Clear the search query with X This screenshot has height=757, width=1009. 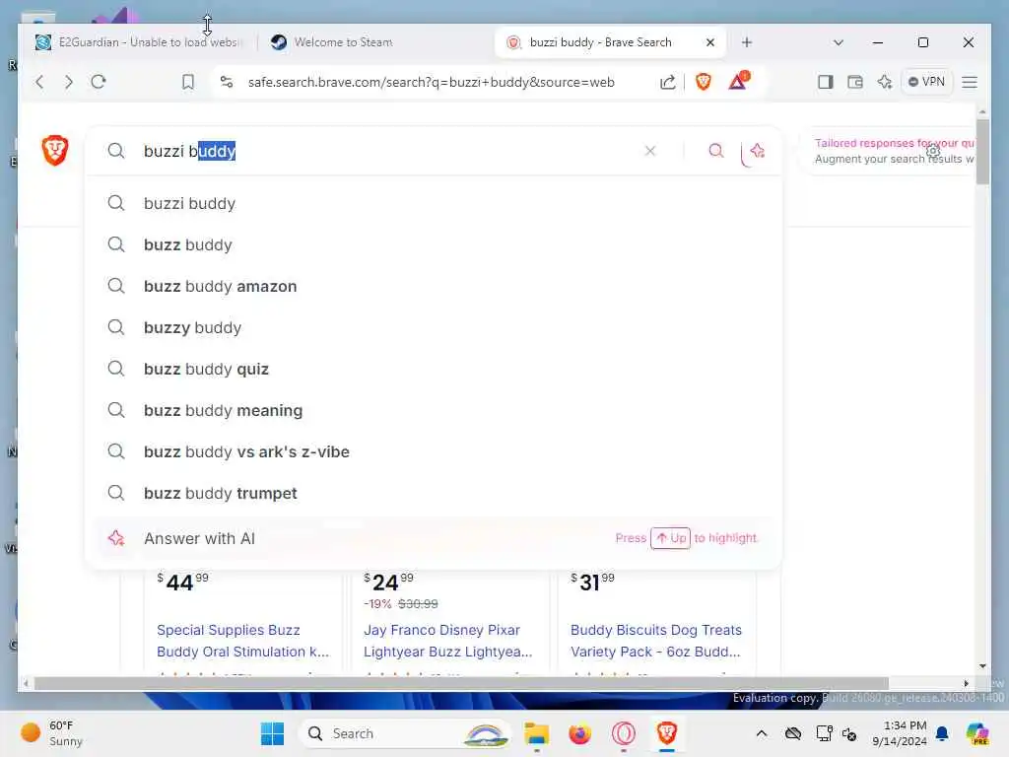(650, 151)
